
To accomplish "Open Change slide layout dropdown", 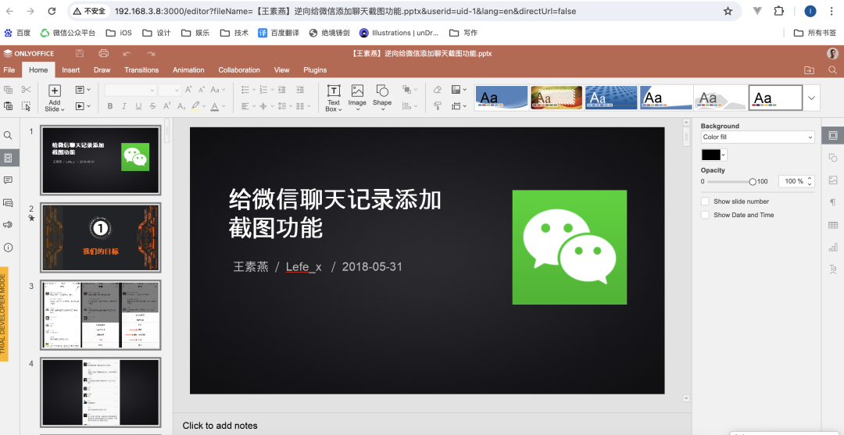I will coord(83,90).
